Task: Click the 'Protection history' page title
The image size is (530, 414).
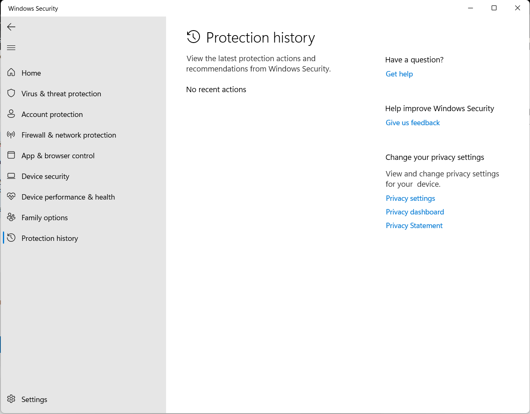Action: tap(260, 38)
